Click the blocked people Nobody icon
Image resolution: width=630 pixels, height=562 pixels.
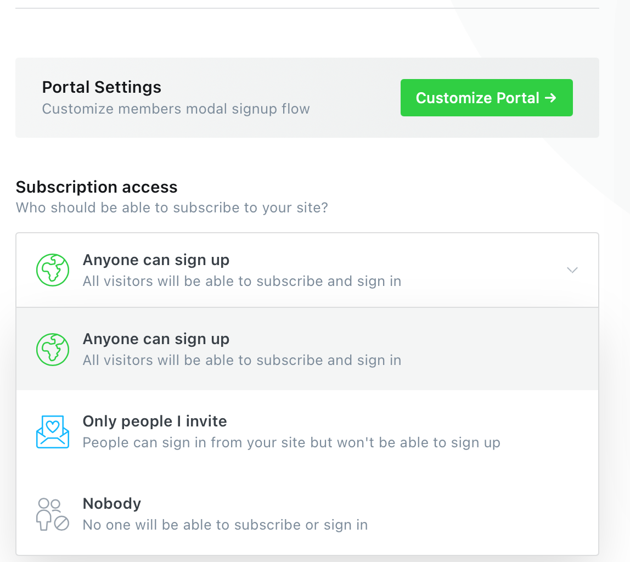53,514
